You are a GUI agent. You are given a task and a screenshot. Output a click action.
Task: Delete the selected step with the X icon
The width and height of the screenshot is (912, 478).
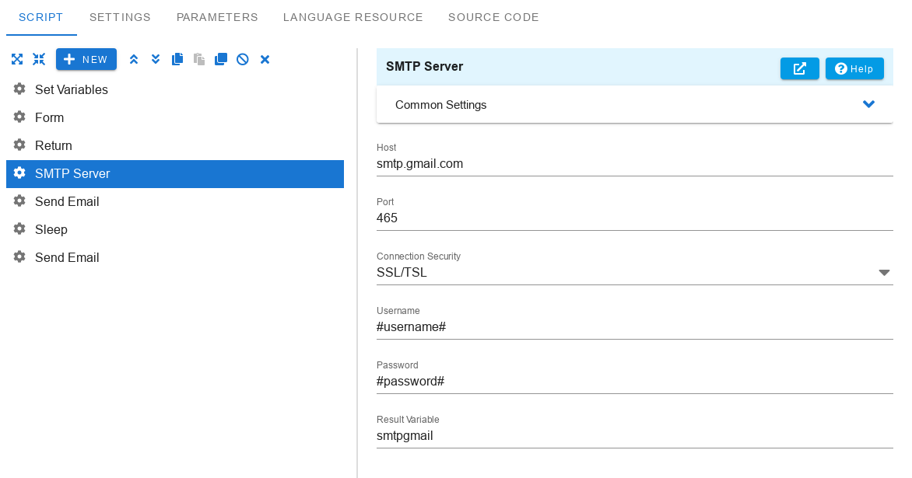click(265, 59)
